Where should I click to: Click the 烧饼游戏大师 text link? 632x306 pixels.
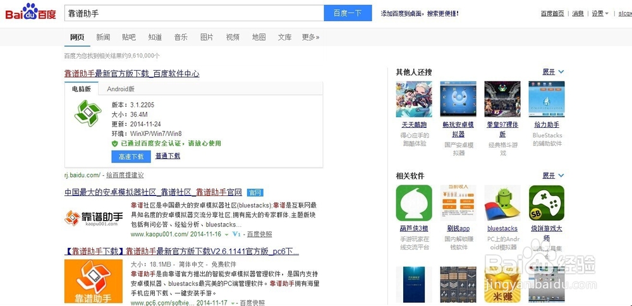[x=547, y=233]
